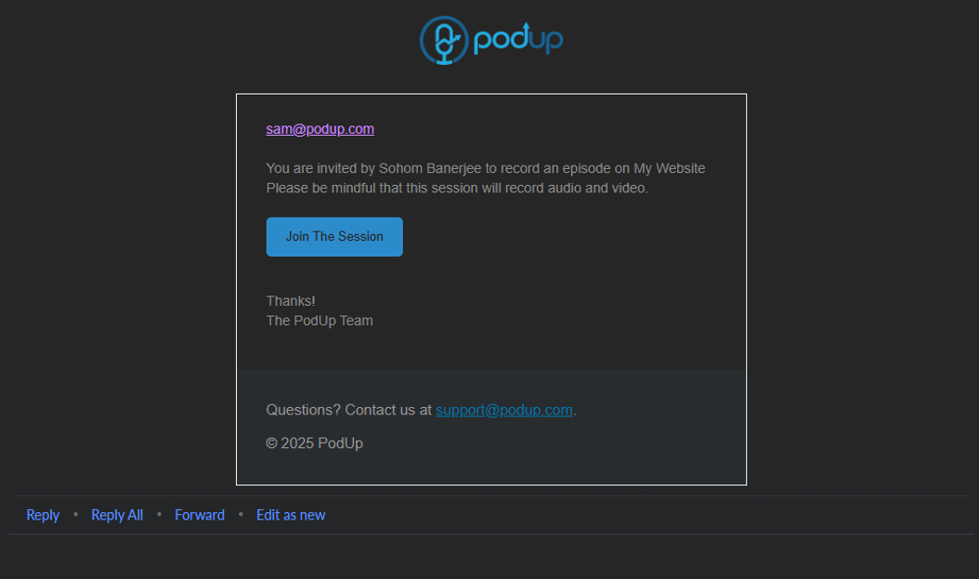Open the sam@podup.com email link
979x579 pixels.
pyautogui.click(x=320, y=129)
